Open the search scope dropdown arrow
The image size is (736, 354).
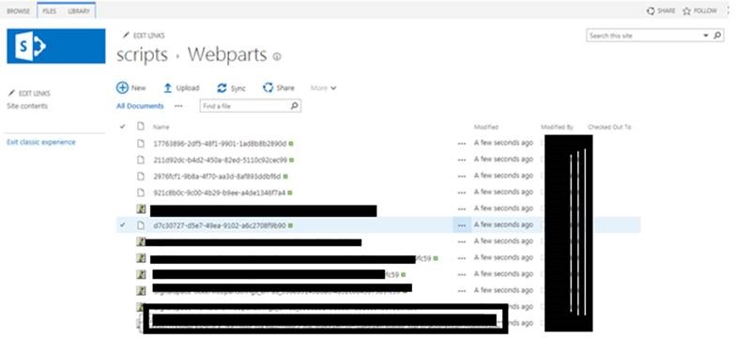click(706, 36)
